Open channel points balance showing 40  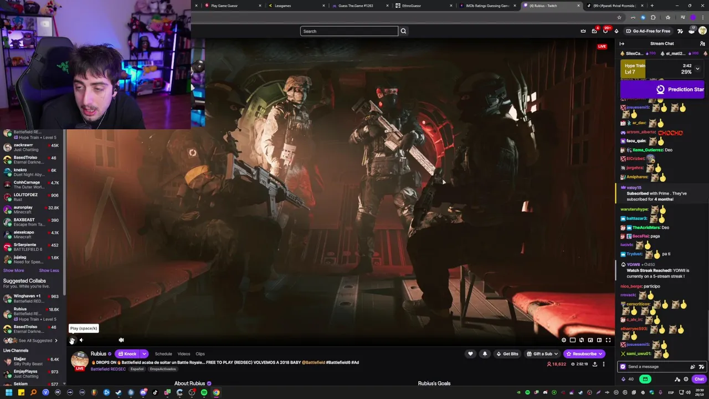(x=628, y=379)
